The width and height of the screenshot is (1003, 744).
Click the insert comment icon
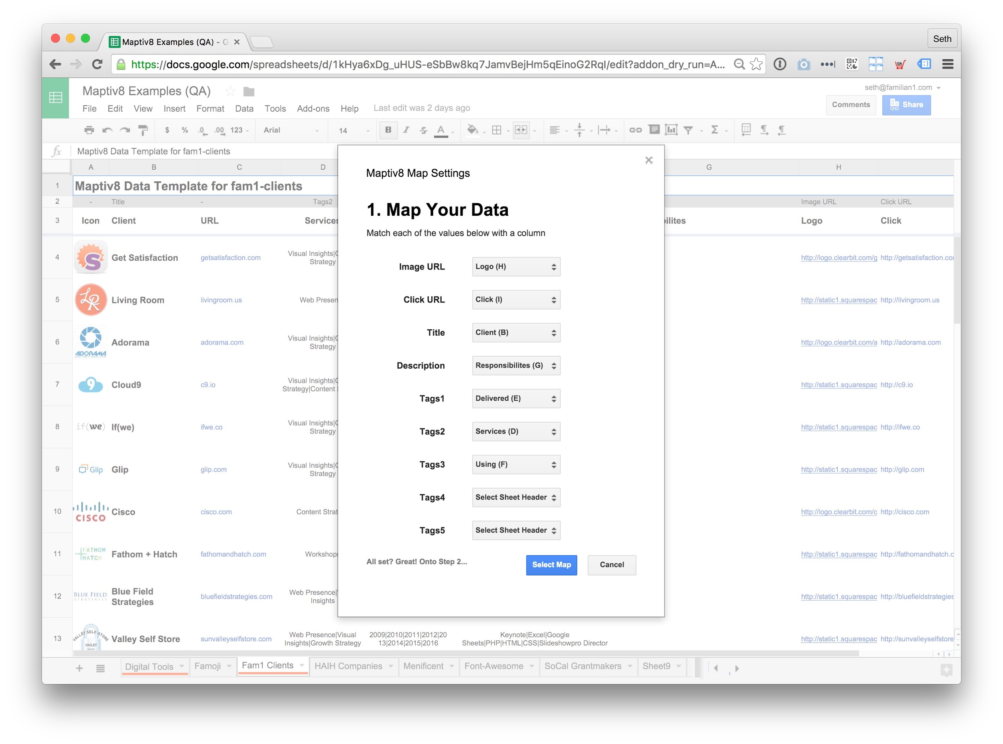[654, 130]
